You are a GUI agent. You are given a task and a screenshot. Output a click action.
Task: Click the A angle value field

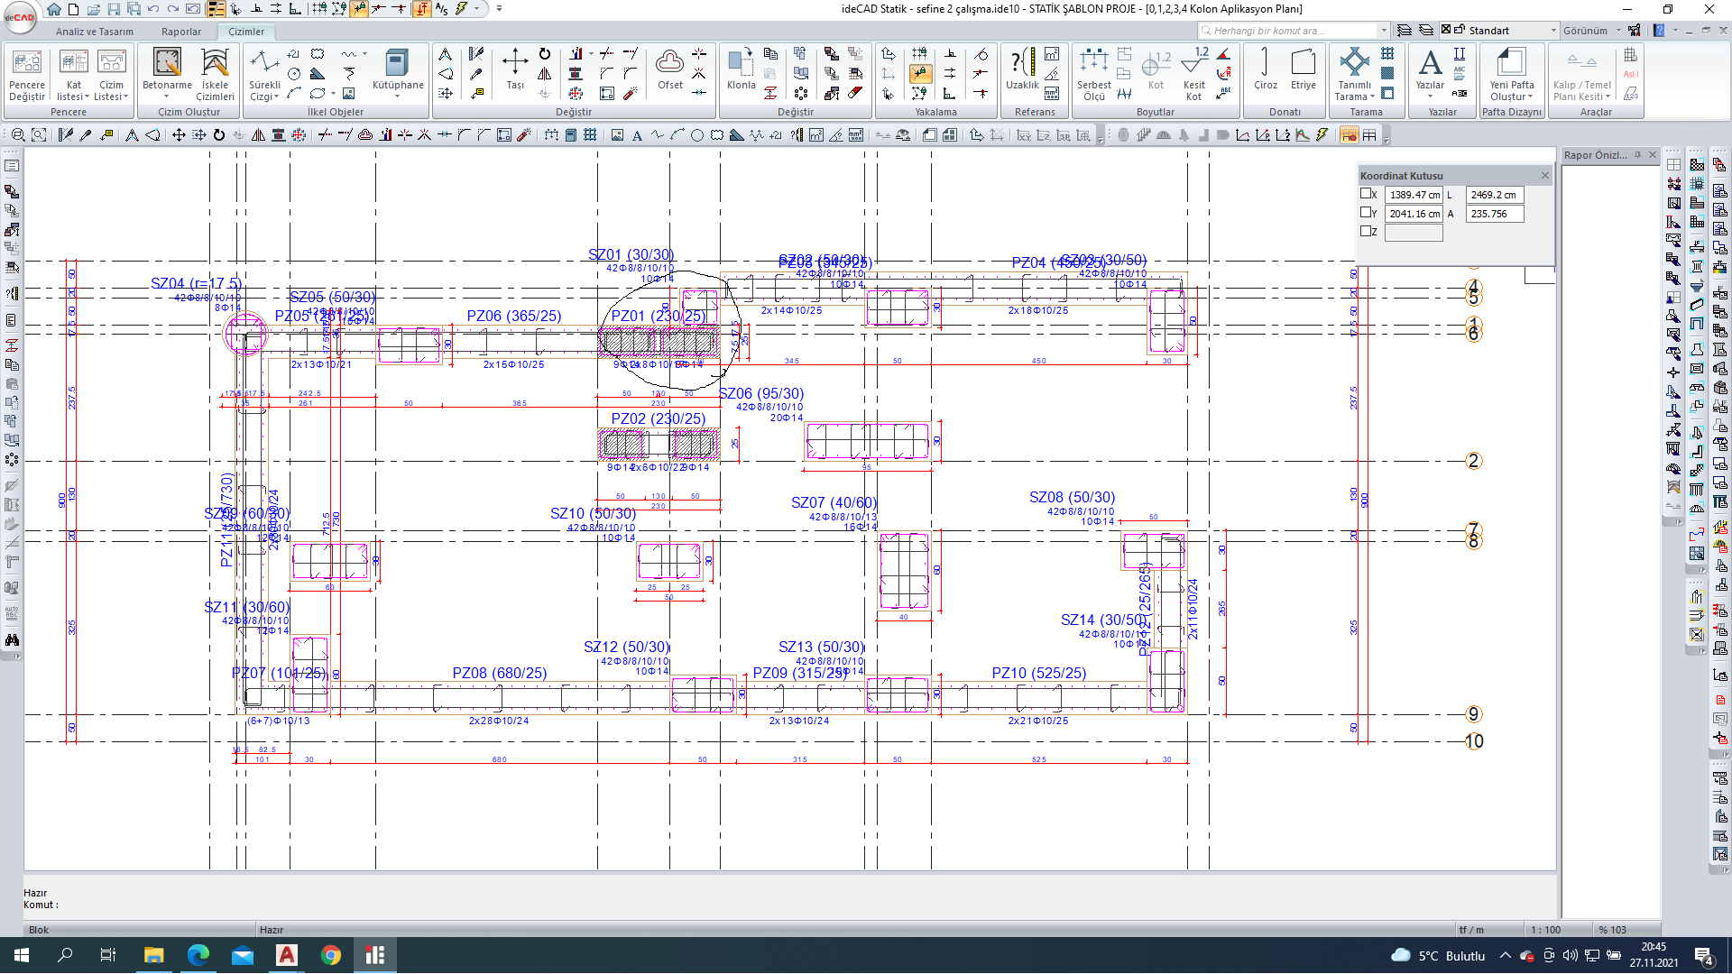tap(1495, 214)
